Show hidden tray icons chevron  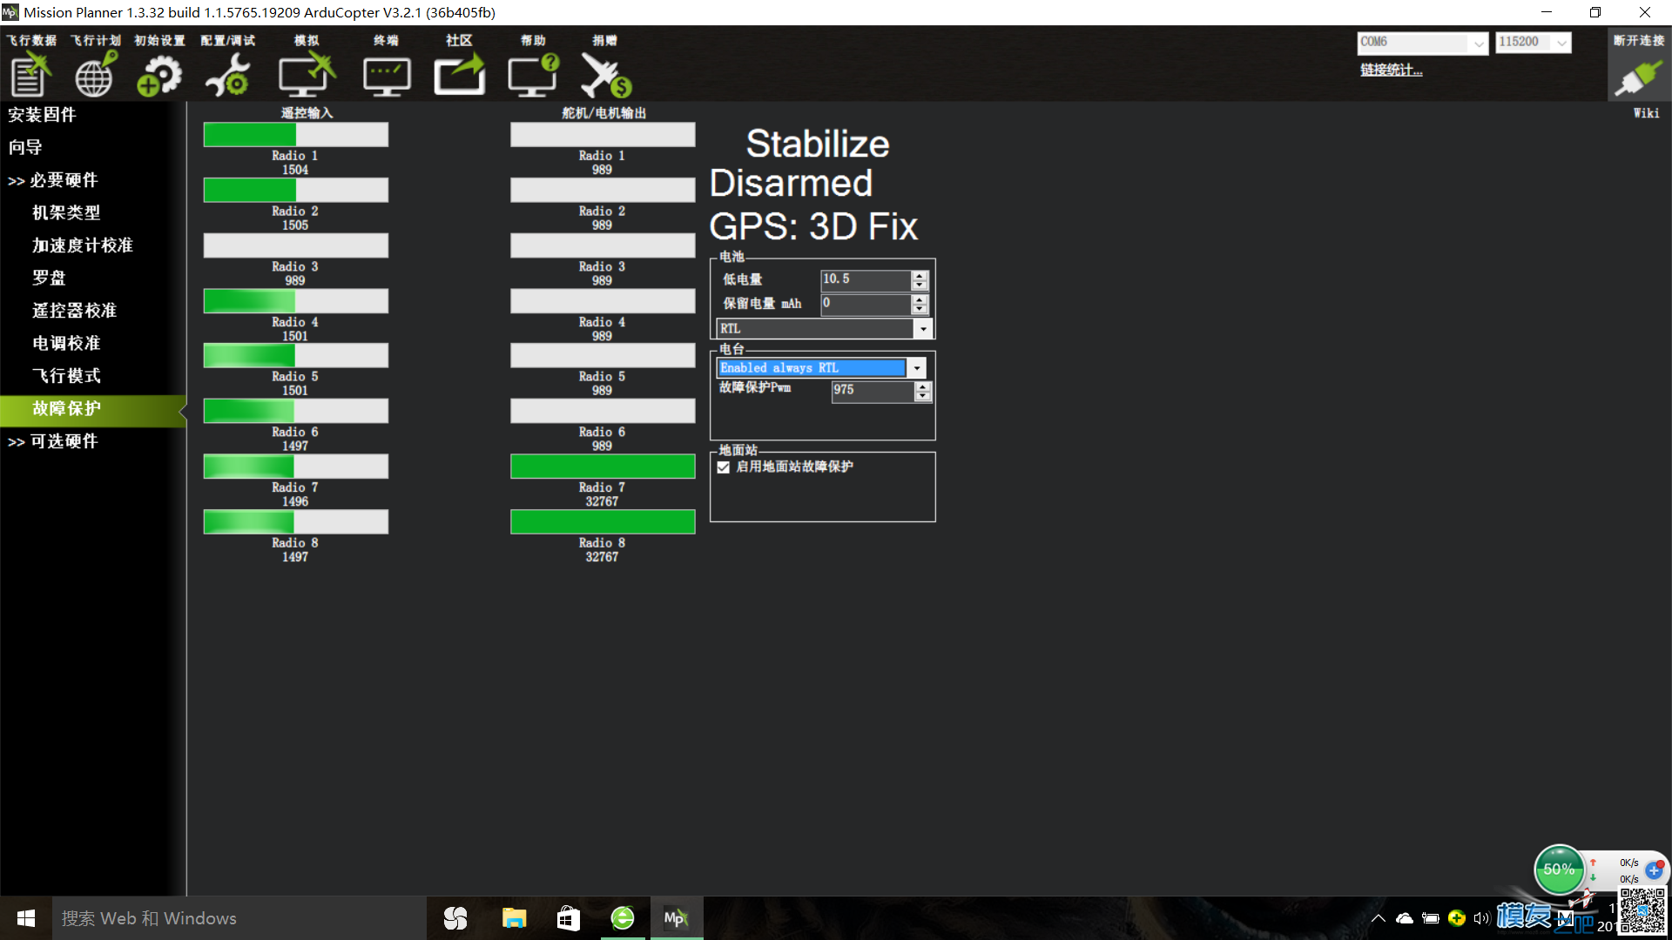click(x=1379, y=918)
